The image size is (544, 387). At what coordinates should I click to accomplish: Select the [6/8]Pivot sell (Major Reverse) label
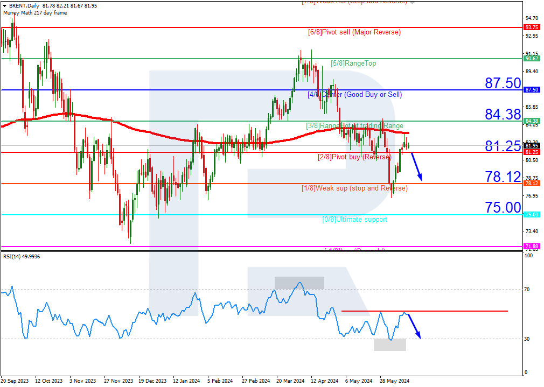tap(354, 32)
